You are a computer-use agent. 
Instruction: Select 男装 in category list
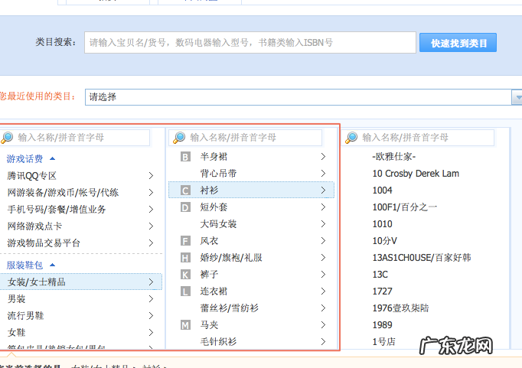(x=17, y=299)
